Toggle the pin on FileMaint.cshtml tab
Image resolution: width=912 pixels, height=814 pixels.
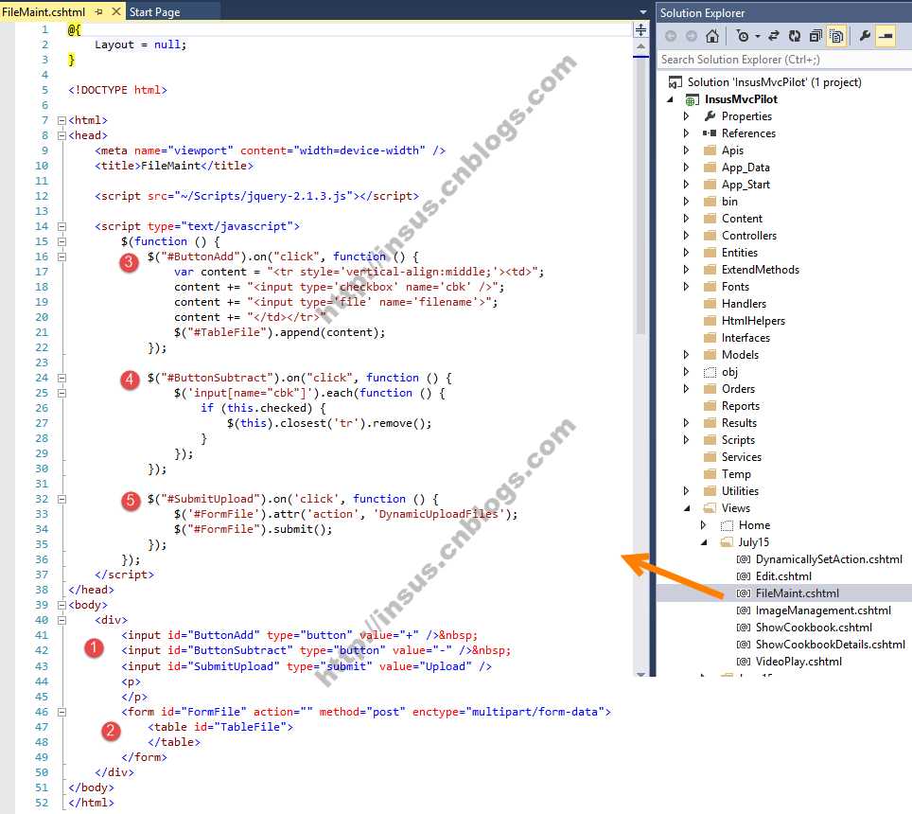pos(99,11)
